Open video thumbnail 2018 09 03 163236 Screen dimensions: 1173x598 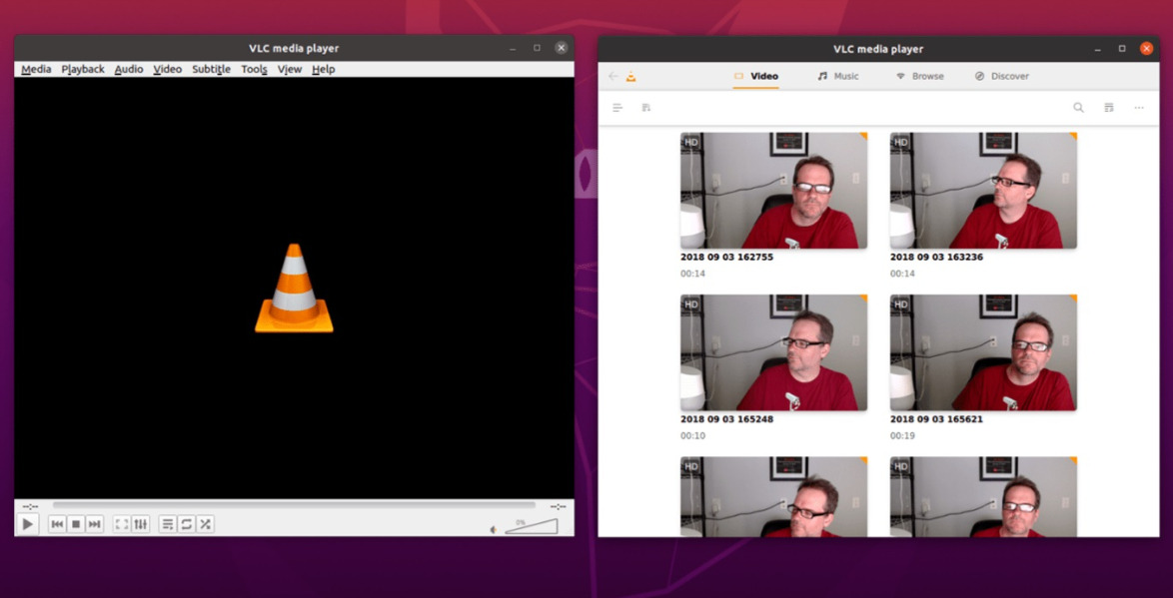point(983,191)
